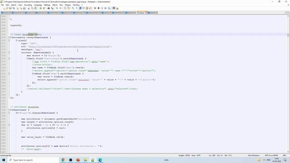Collapse the for loop fold at line 239
This screenshot has height=163, width=290.
[x=9, y=125]
